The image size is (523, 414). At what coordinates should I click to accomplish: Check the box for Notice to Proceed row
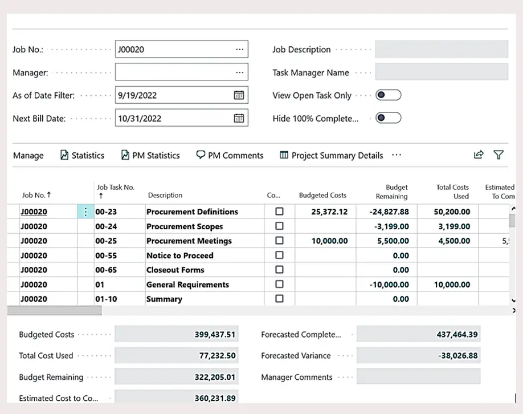[x=280, y=255]
